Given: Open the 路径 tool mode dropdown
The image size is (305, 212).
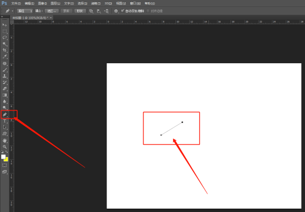Looking at the screenshot, I should (x=25, y=11).
